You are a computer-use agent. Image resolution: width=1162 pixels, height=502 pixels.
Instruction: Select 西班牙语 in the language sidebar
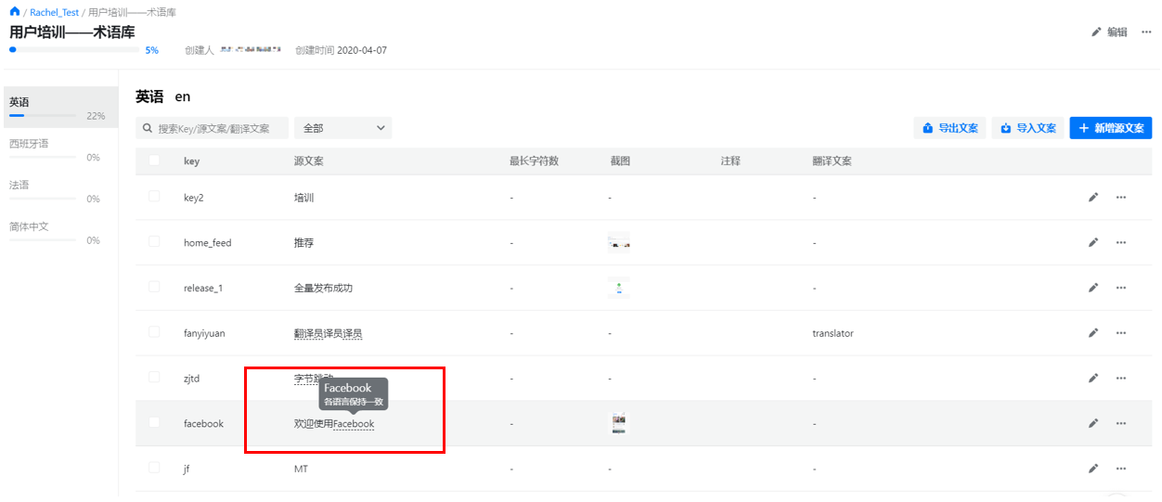coord(30,144)
